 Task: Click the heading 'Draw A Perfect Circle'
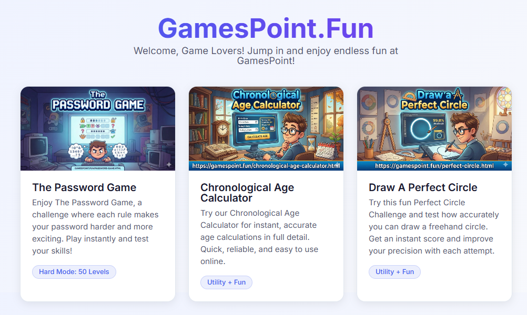[x=423, y=187]
